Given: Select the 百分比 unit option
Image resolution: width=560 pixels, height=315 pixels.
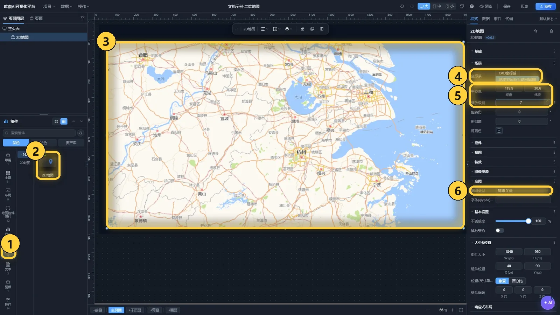Looking at the screenshot, I should click(517, 281).
